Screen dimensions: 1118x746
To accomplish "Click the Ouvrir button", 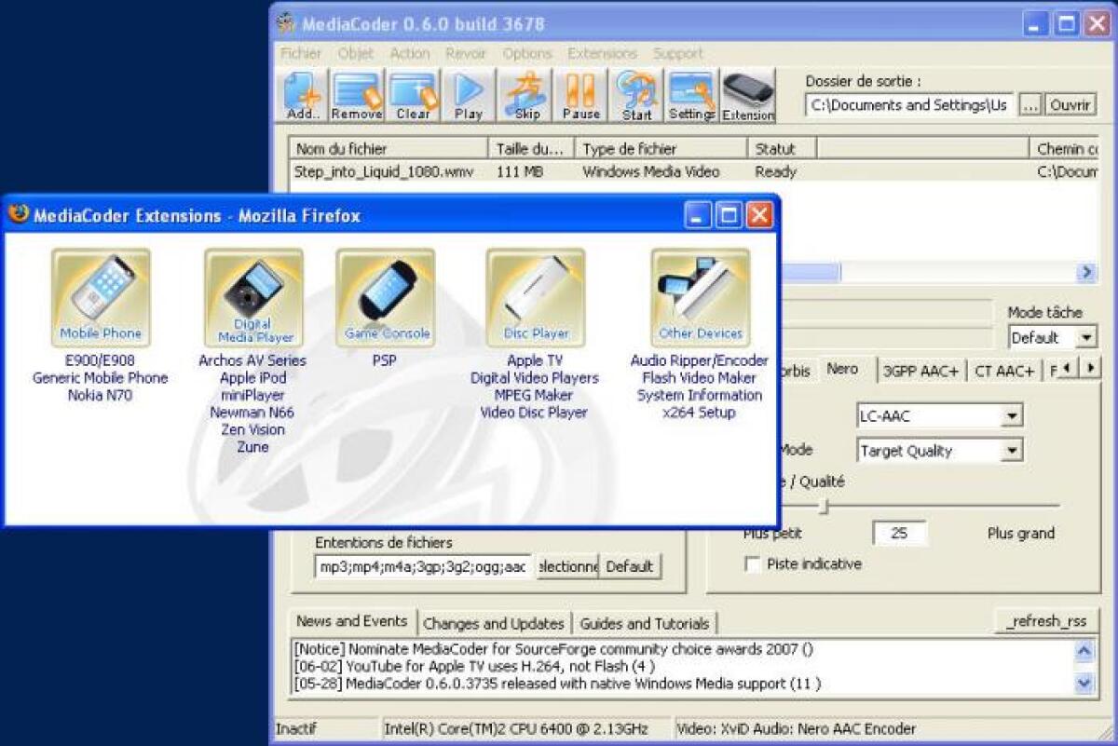I will pyautogui.click(x=1070, y=104).
